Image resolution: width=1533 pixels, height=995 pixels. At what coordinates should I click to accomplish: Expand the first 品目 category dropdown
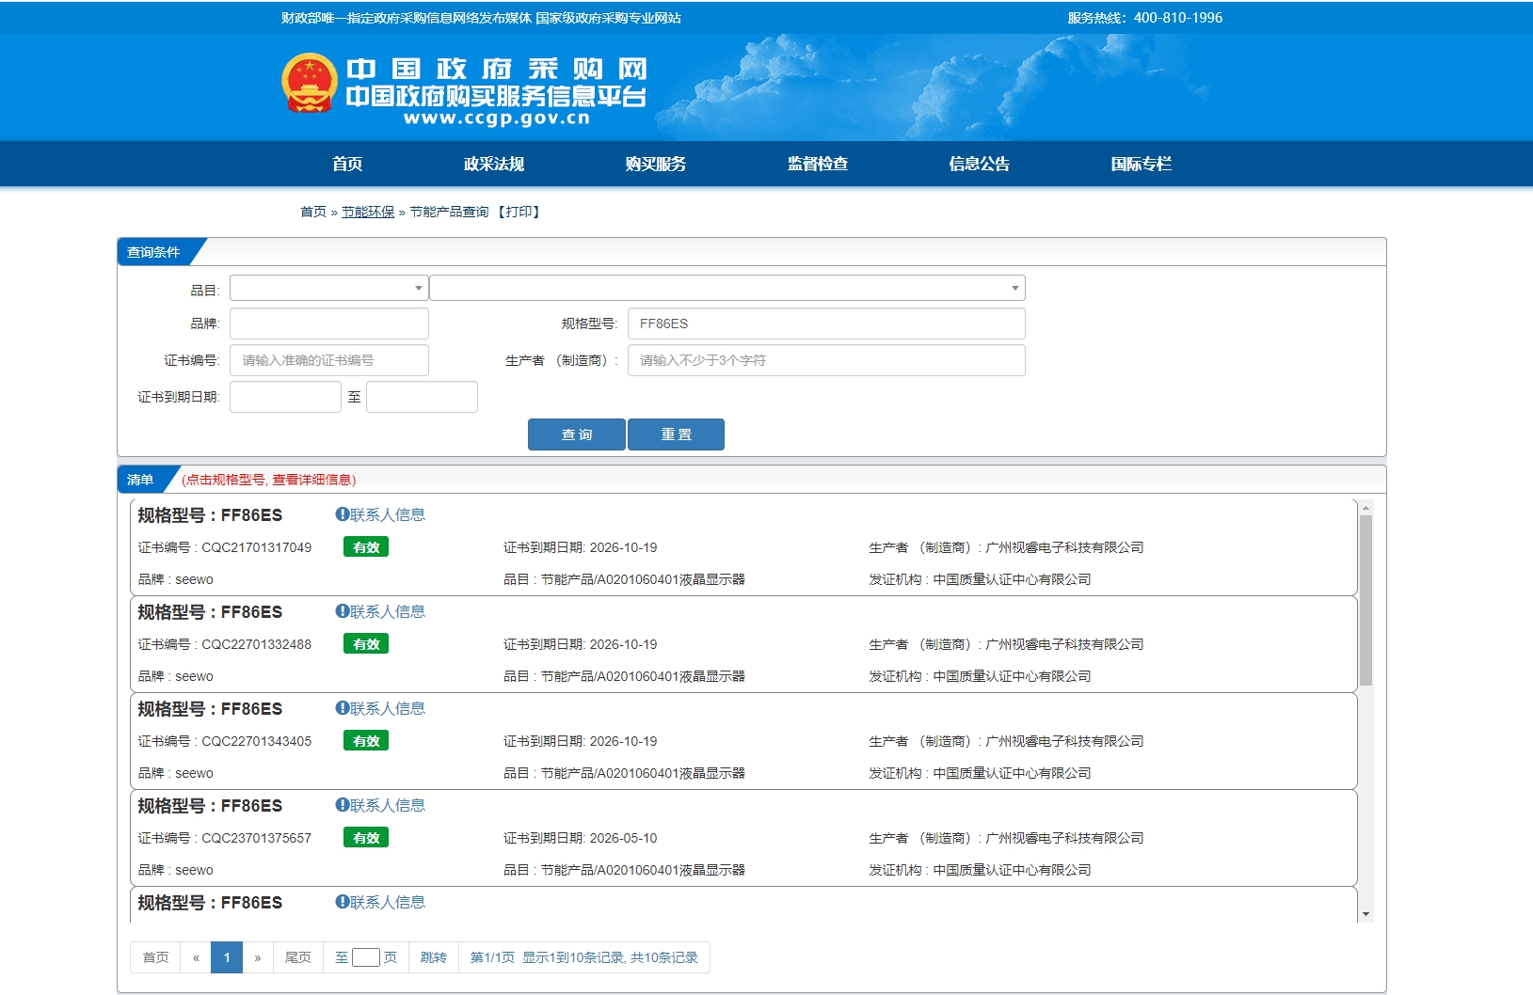(x=328, y=288)
